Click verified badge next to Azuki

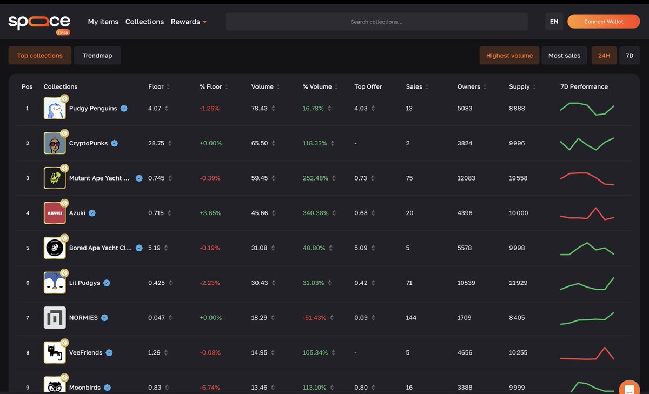[92, 213]
